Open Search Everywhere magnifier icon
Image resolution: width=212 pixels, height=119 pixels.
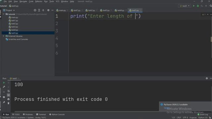[211, 6]
